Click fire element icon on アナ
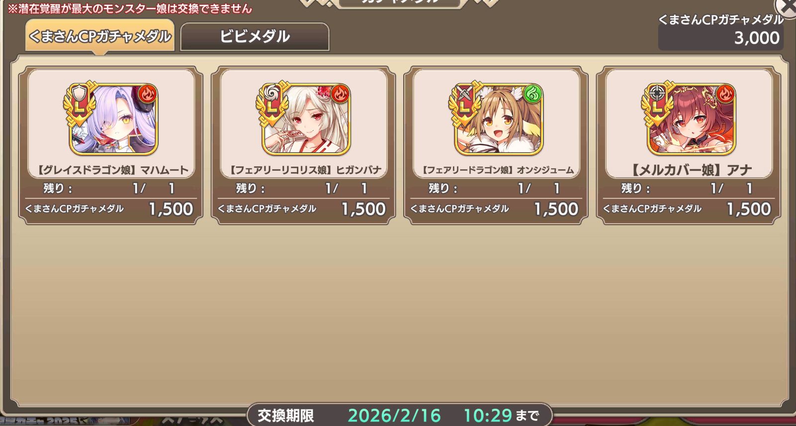Image resolution: width=796 pixels, height=426 pixels. (725, 93)
